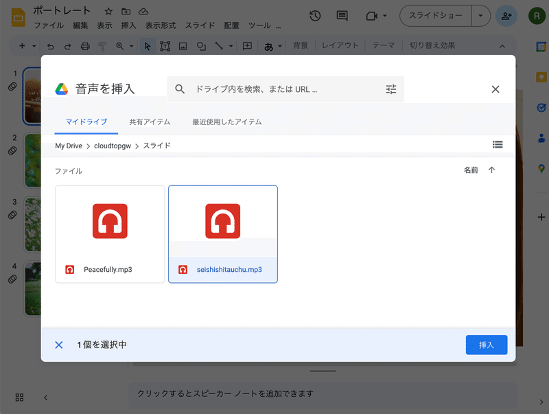Open the search filter options icon
The image size is (549, 414).
(x=390, y=89)
